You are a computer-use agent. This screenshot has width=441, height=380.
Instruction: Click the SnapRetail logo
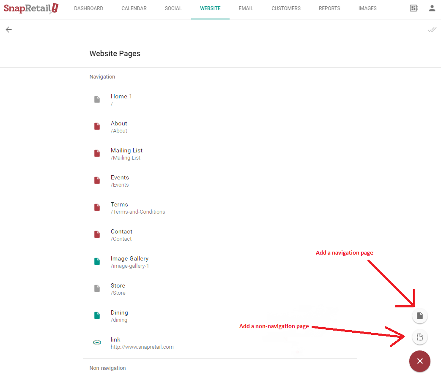tap(31, 8)
